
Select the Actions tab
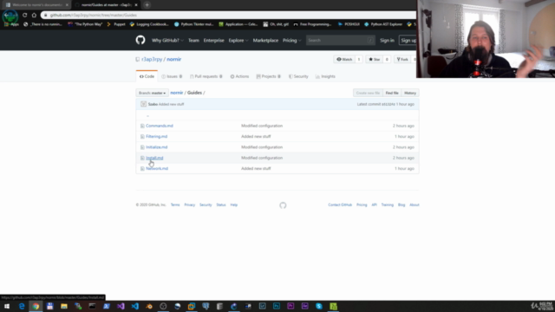pyautogui.click(x=239, y=76)
